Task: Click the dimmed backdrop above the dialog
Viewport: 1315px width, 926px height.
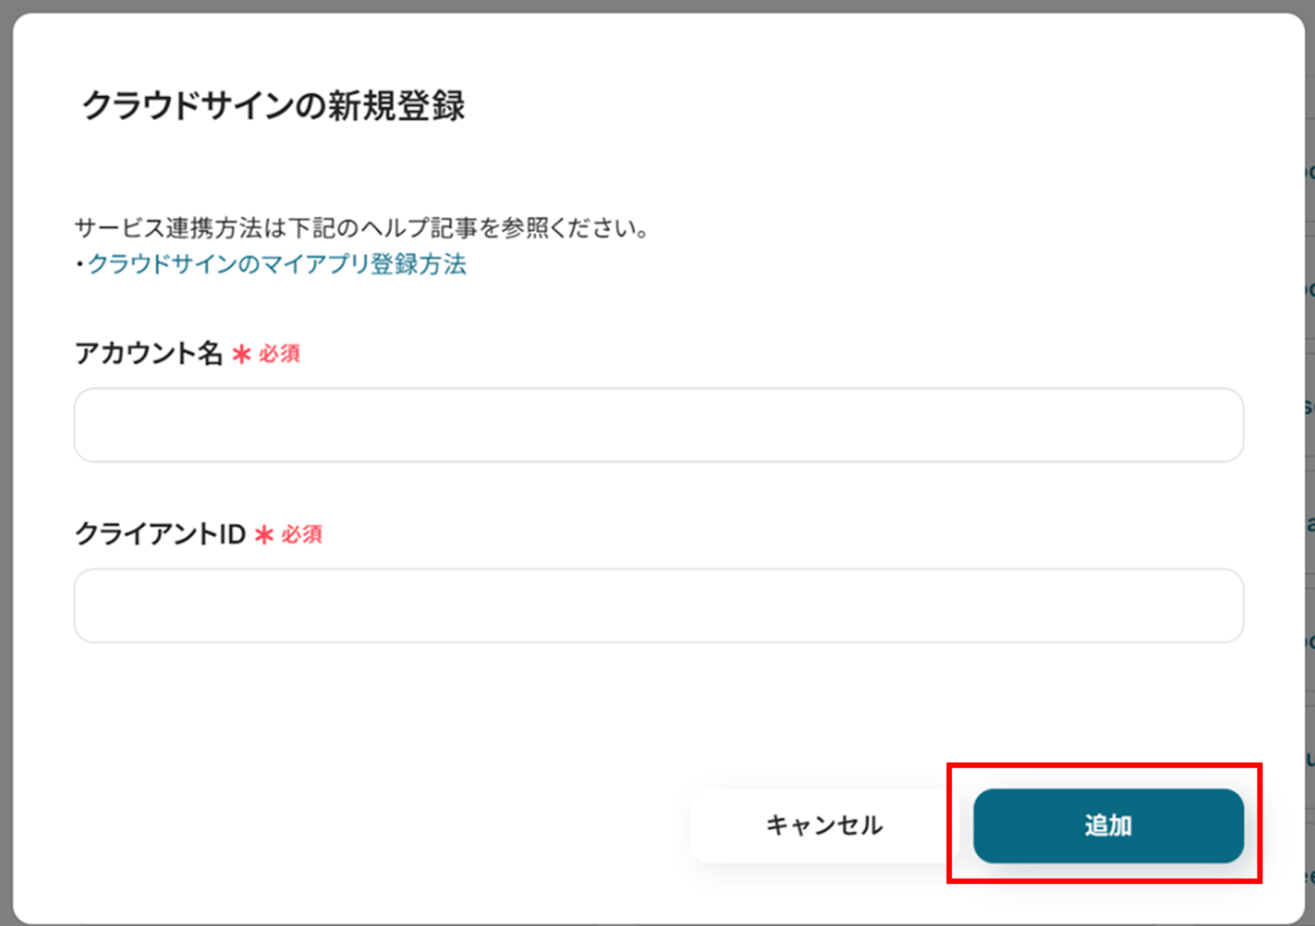Action: [x=657, y=6]
